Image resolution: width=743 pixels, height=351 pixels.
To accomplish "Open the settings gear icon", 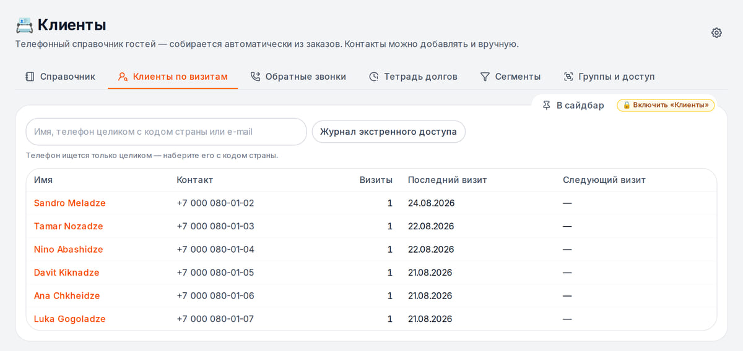I will click(x=716, y=33).
